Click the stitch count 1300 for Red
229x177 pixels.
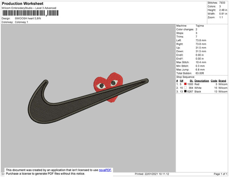click(x=190, y=84)
